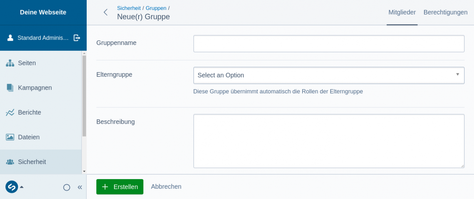Click the Kampagnen pages icon
The width and height of the screenshot is (474, 199).
click(10, 88)
